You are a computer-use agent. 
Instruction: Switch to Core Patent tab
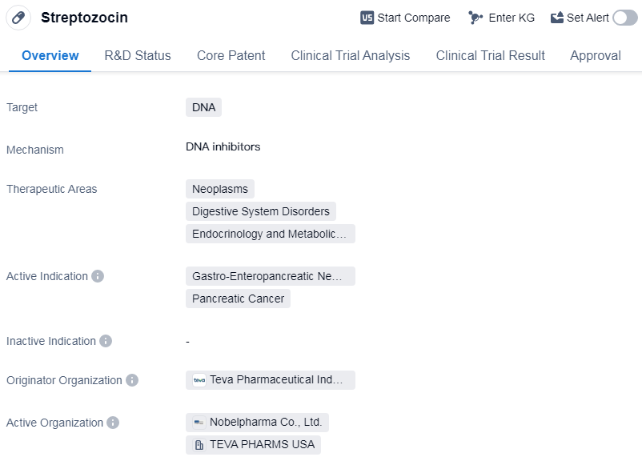(x=231, y=55)
